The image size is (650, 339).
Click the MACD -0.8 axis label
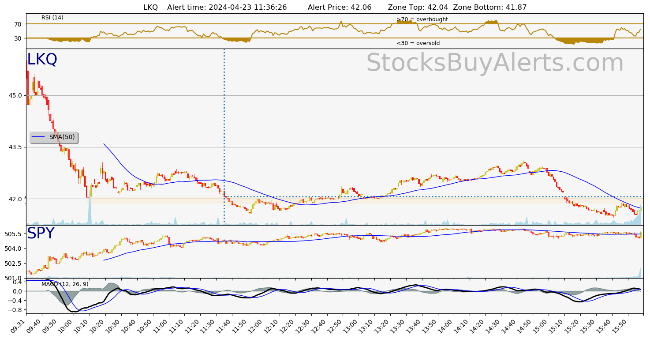tap(15, 310)
